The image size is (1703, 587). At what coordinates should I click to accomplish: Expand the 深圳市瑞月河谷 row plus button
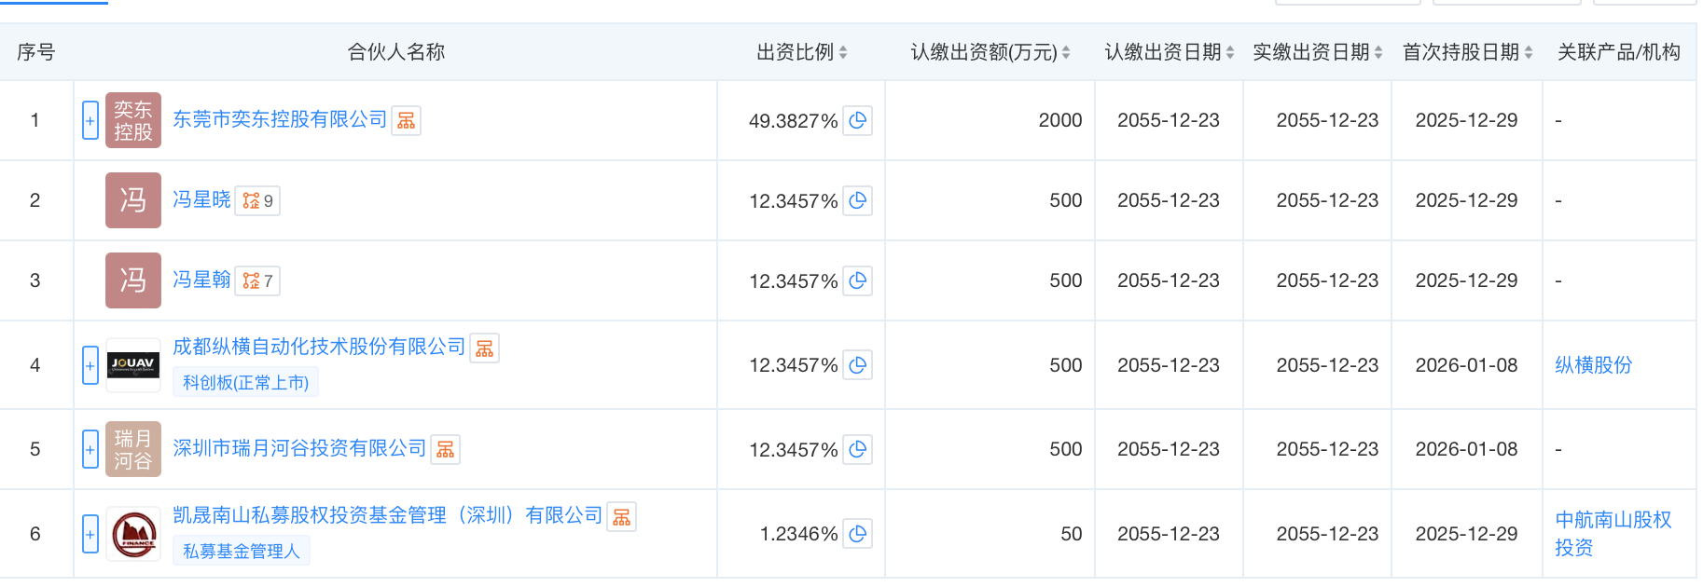90,449
